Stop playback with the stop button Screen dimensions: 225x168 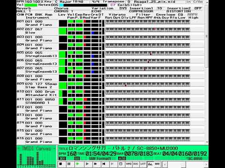60,164
